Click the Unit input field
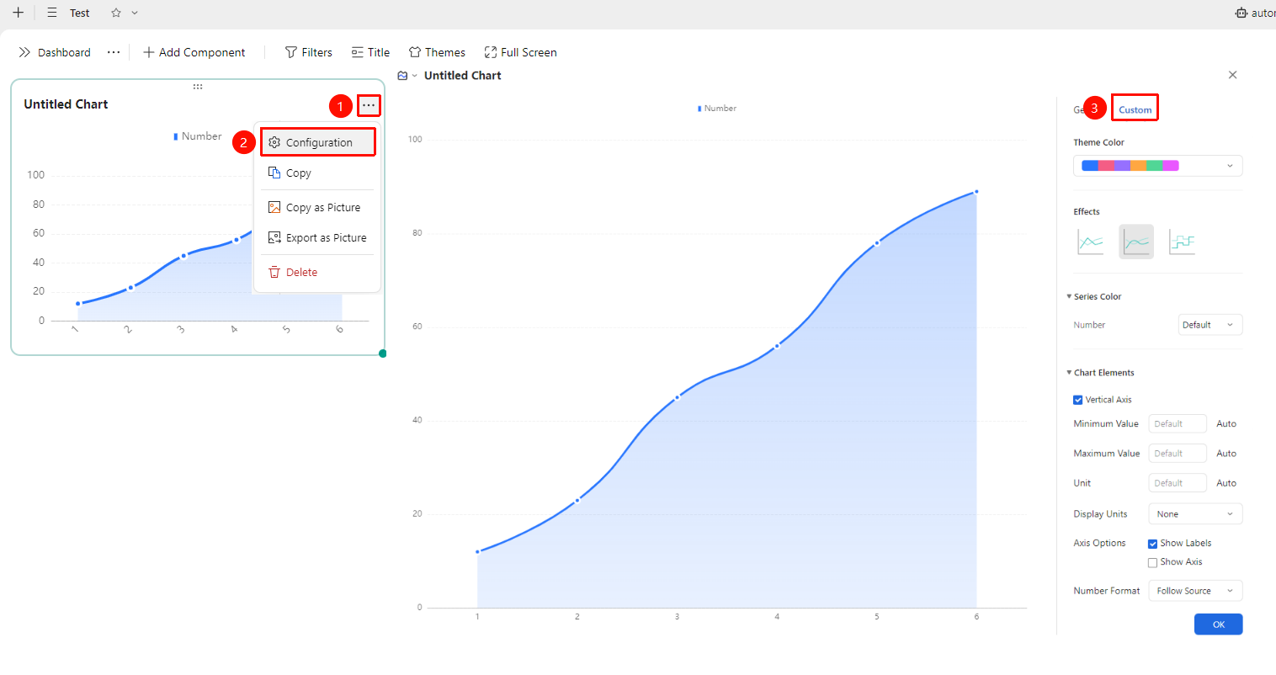Screen dimensions: 1276x675 tap(1178, 483)
